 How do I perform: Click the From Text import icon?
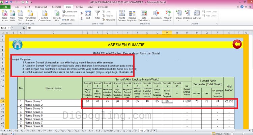(x=20, y=15)
